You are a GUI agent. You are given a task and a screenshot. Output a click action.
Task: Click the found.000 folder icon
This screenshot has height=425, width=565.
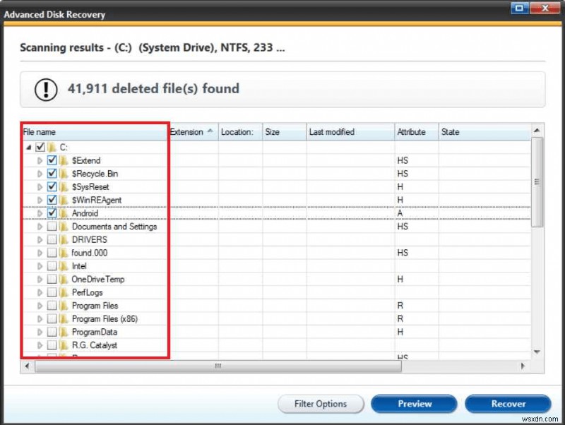[x=64, y=253]
